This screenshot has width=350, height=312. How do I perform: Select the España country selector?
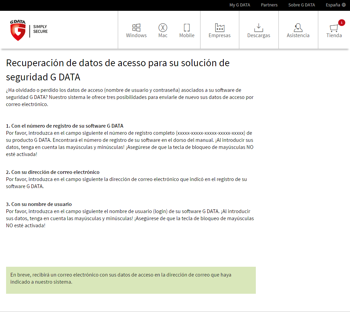(335, 5)
